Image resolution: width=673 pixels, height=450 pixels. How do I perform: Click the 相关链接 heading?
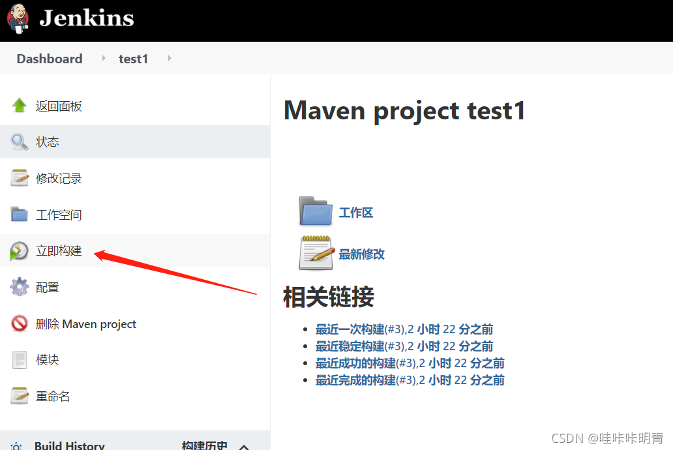click(x=328, y=297)
